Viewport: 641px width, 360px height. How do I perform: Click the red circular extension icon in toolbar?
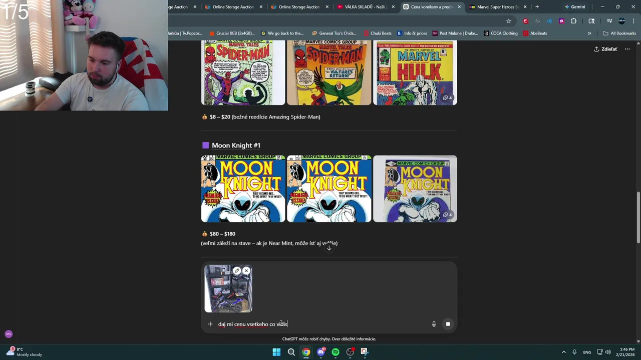[x=525, y=21]
